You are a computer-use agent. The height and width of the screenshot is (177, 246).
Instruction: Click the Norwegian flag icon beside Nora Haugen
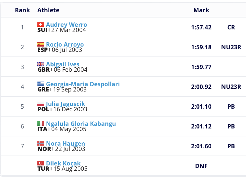[41, 143]
